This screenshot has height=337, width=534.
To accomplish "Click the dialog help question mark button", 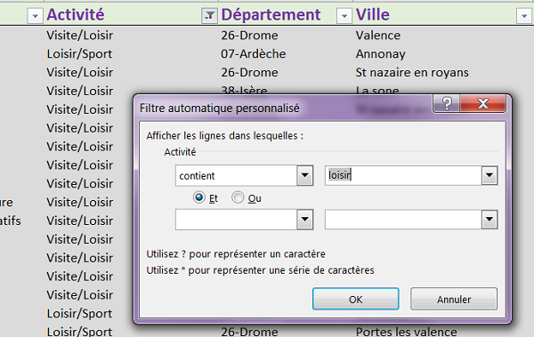I will click(447, 103).
